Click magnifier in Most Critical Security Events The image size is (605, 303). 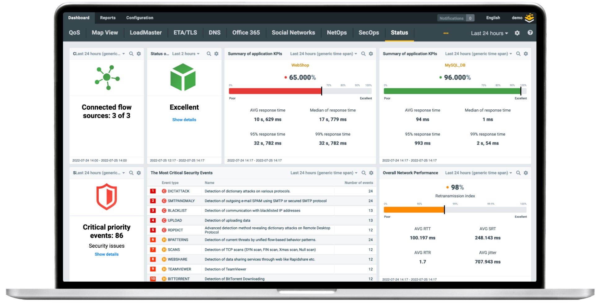pos(364,173)
